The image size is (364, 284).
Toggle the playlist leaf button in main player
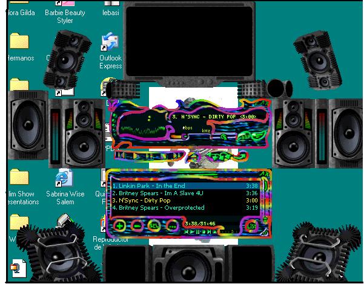pyautogui.click(x=259, y=135)
